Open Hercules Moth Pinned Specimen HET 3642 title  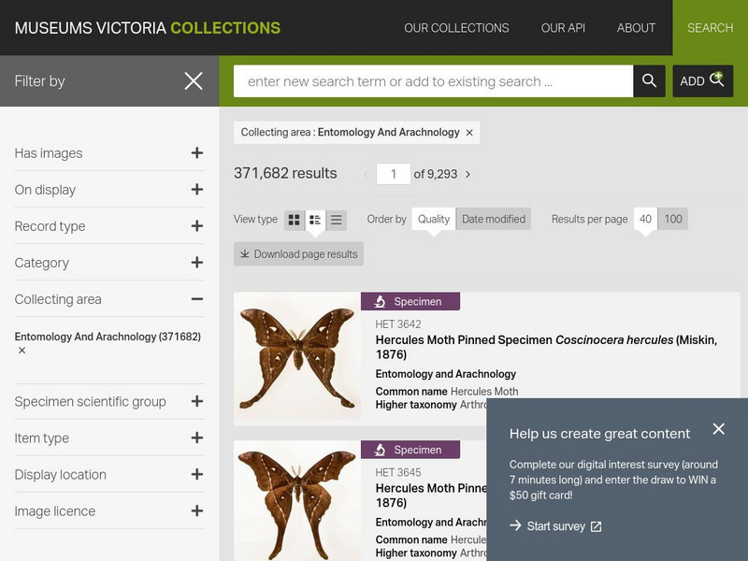pos(546,347)
